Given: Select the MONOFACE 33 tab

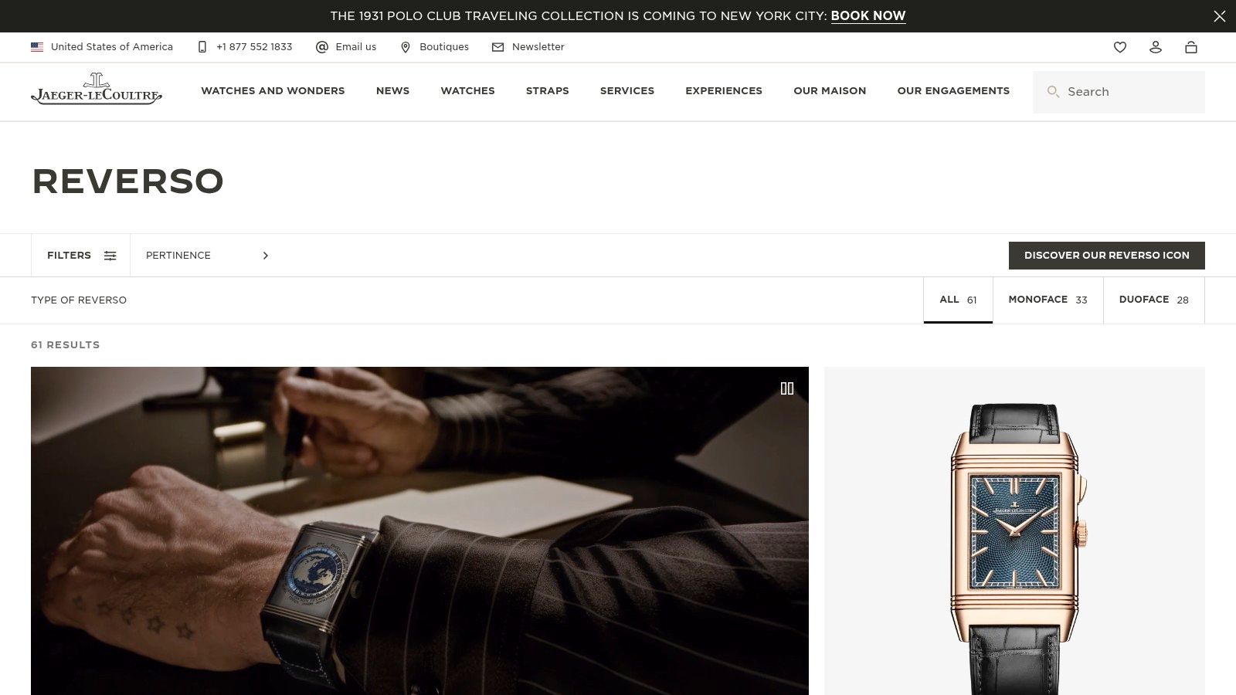Looking at the screenshot, I should (x=1048, y=300).
